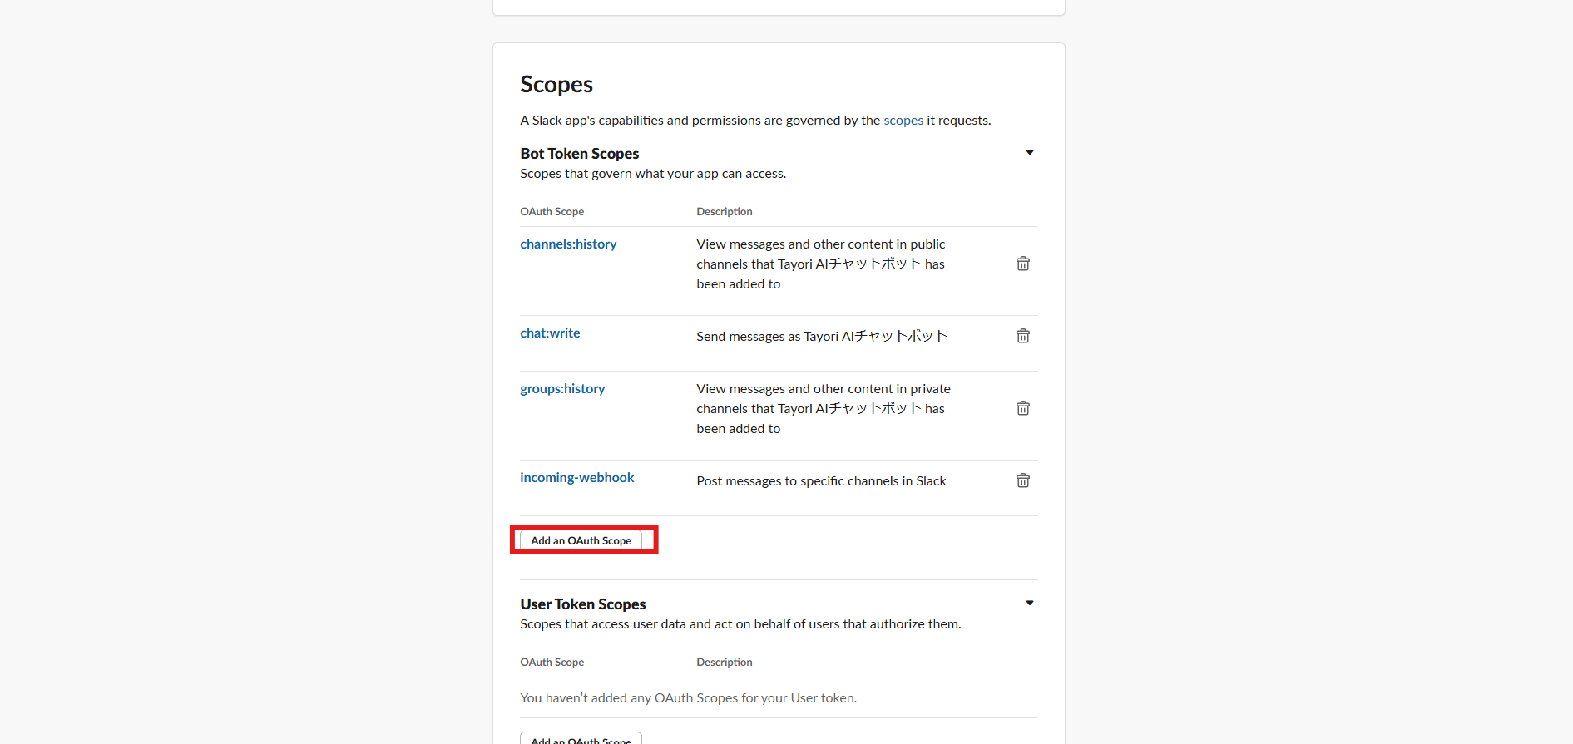Click the User Token Scopes heading
Image resolution: width=1573 pixels, height=744 pixels.
point(583,604)
